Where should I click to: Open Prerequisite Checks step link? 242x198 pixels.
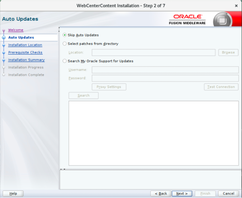click(x=25, y=52)
